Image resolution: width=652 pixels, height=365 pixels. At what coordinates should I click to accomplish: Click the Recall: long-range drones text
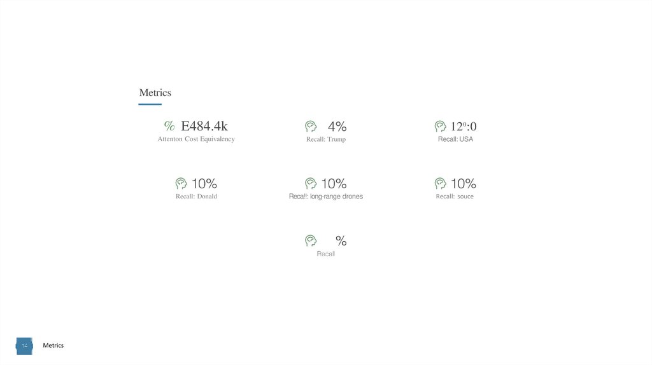click(326, 196)
